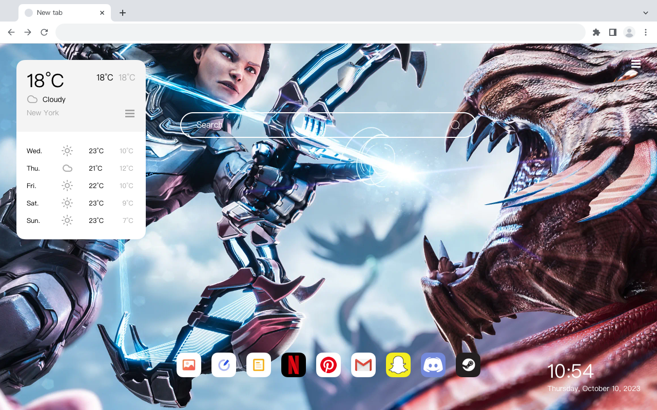This screenshot has width=657, height=410.
Task: Click the Cloudy condition text
Action: coord(54,99)
